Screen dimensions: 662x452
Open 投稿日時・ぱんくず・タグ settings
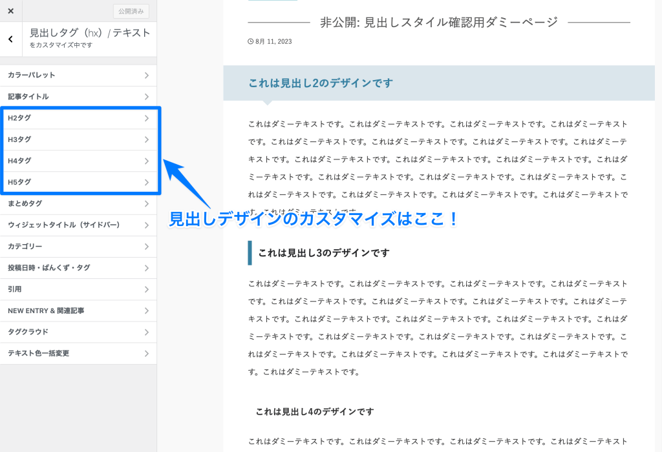[78, 267]
